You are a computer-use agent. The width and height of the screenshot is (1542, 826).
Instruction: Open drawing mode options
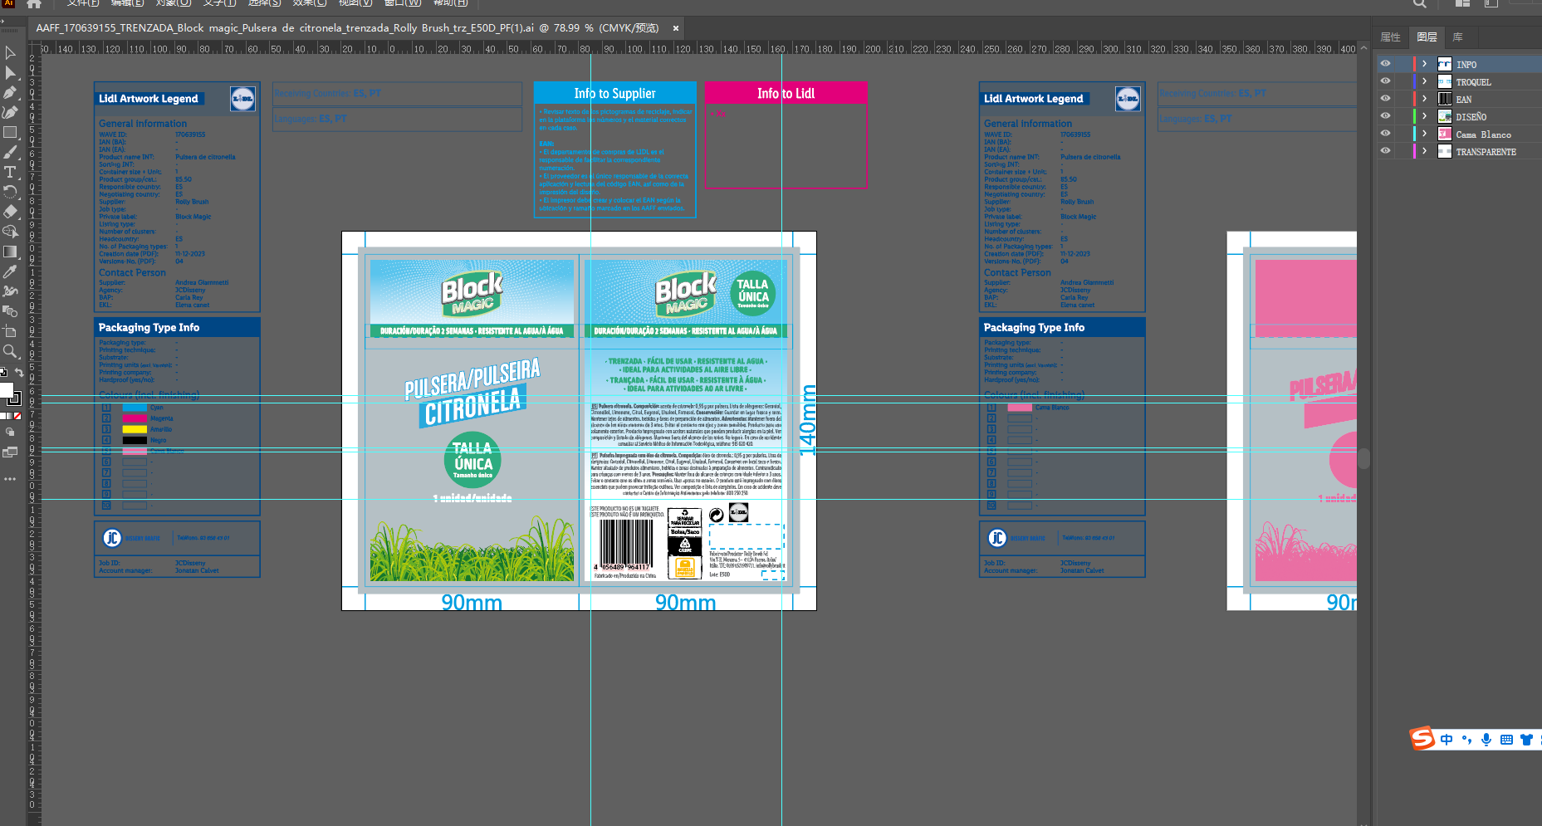pos(10,433)
